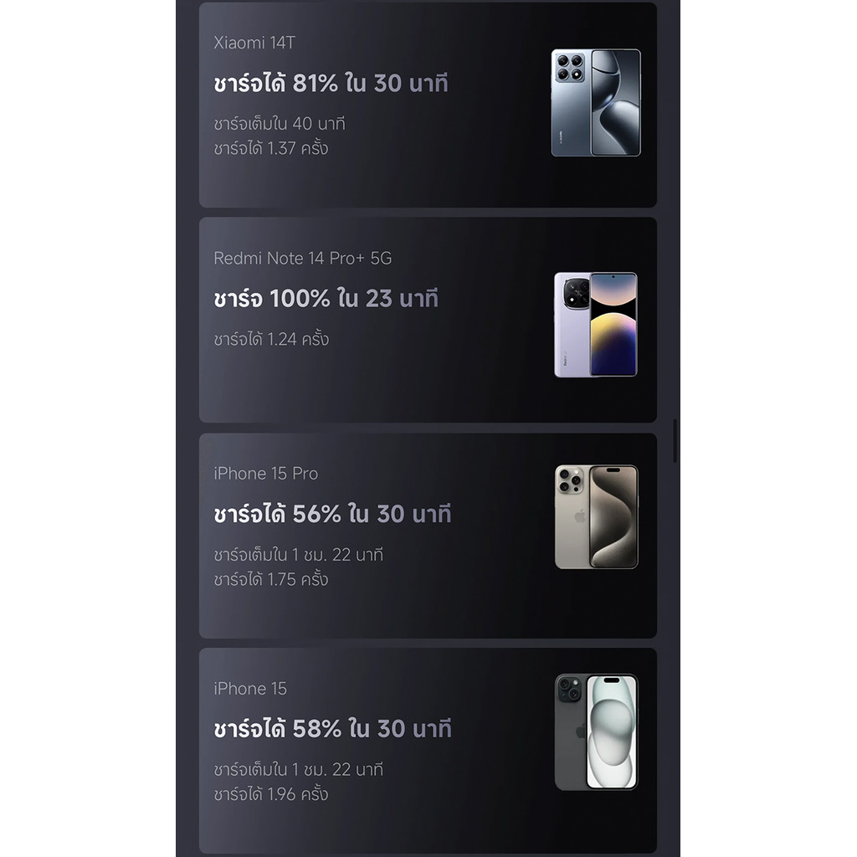Click the 56% in 30 minutes heading

332,514
